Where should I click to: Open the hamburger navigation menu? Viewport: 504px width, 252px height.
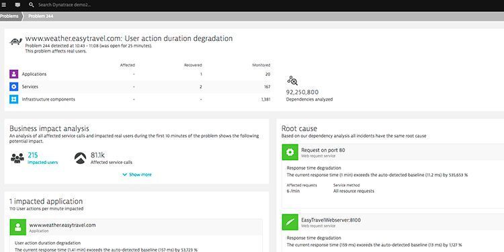[x=4, y=5]
